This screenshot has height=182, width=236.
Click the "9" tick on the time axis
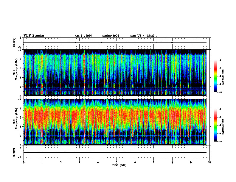[x=191, y=162]
